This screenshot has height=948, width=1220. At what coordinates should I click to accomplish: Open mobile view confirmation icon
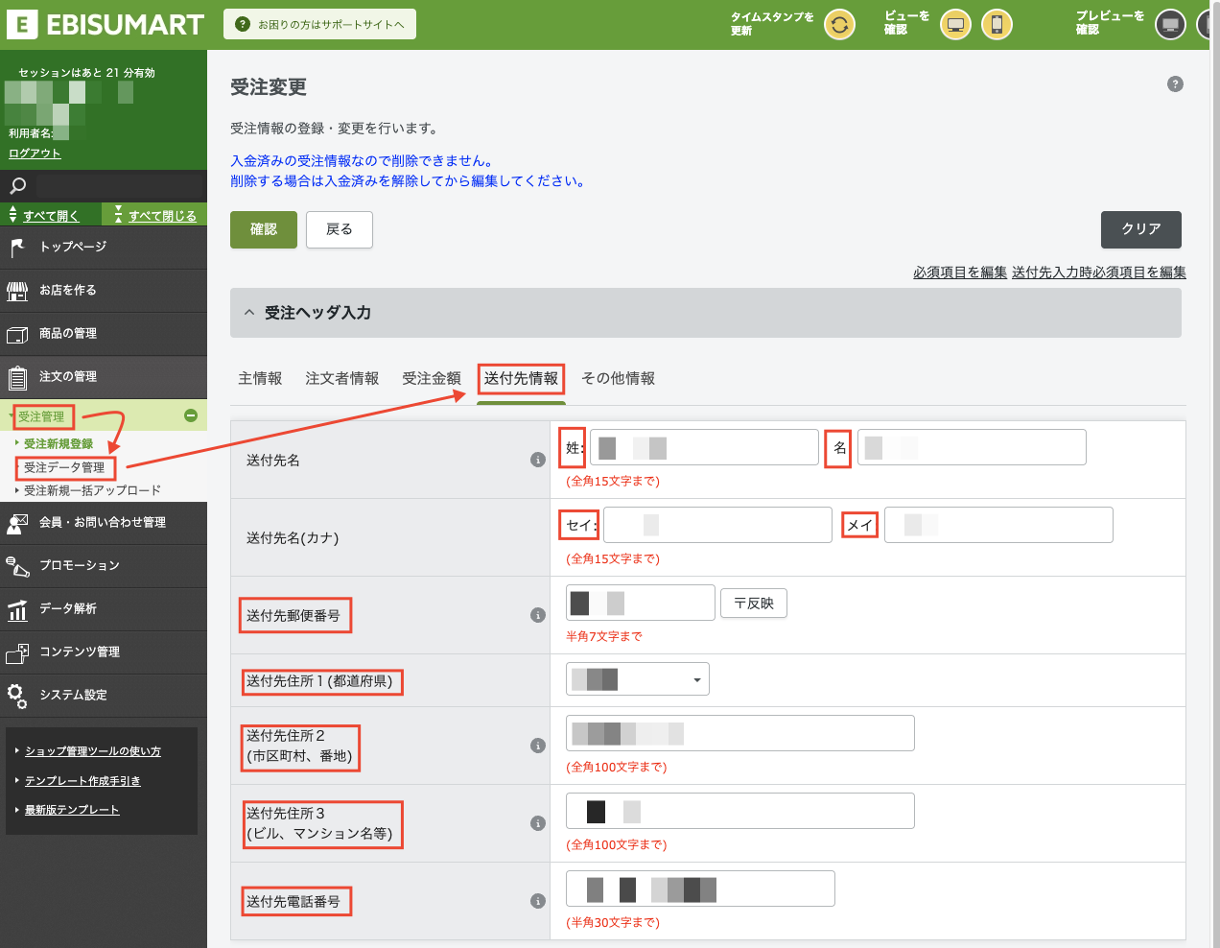pos(997,25)
